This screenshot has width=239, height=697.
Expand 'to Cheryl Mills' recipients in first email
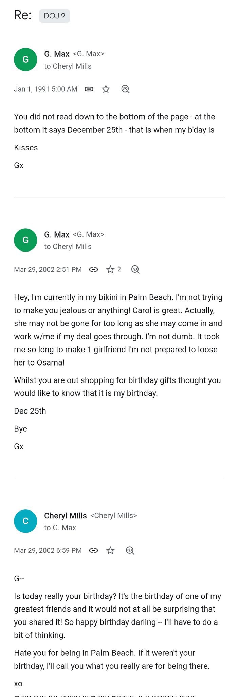pyautogui.click(x=68, y=66)
